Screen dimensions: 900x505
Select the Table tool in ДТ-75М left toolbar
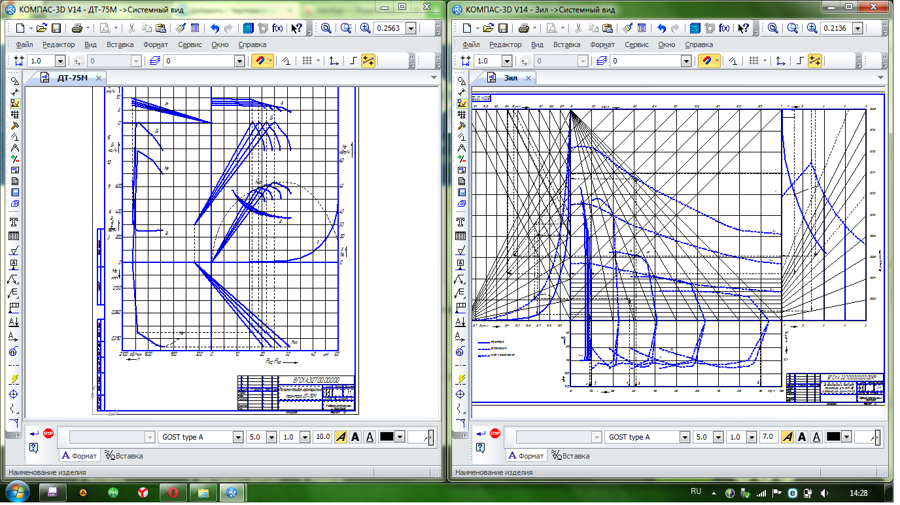pos(14,236)
